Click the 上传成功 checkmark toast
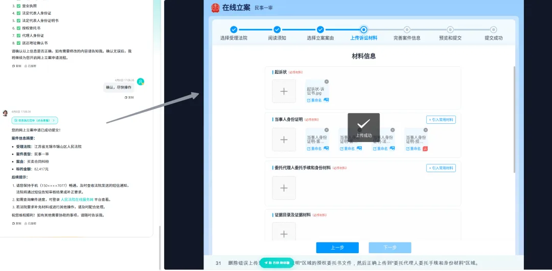552x271 pixels. point(364,127)
